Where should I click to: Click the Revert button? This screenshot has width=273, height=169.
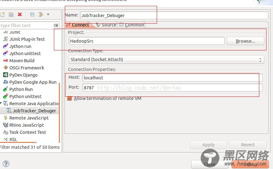(x=248, y=145)
